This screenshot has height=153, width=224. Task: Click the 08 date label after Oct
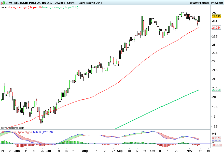(161, 151)
